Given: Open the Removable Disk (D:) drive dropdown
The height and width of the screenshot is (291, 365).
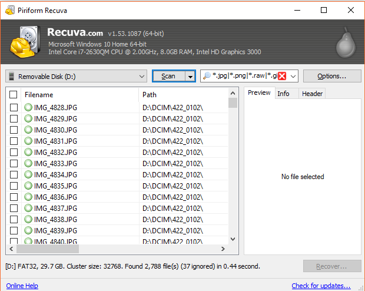Looking at the screenshot, I should point(76,76).
